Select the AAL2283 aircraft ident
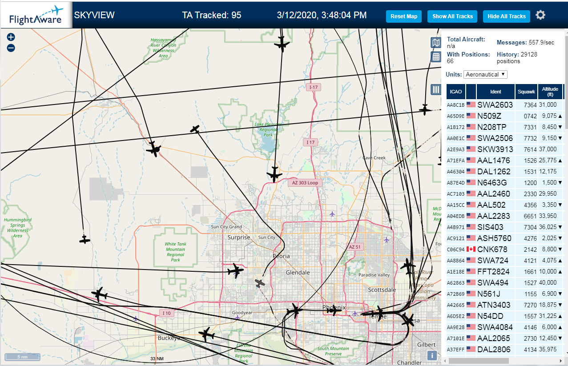Viewport: 568px width, 366px height. pyautogui.click(x=494, y=216)
